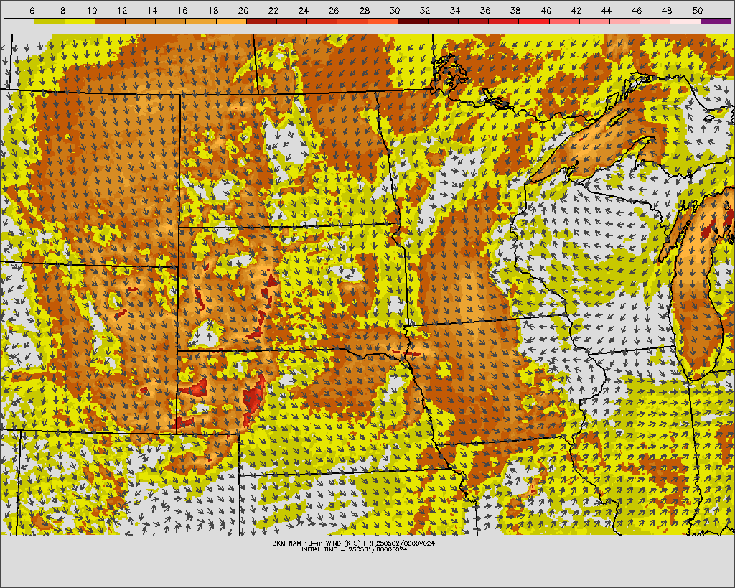Click the legend label "6"
The width and height of the screenshot is (735, 588).
pos(32,10)
